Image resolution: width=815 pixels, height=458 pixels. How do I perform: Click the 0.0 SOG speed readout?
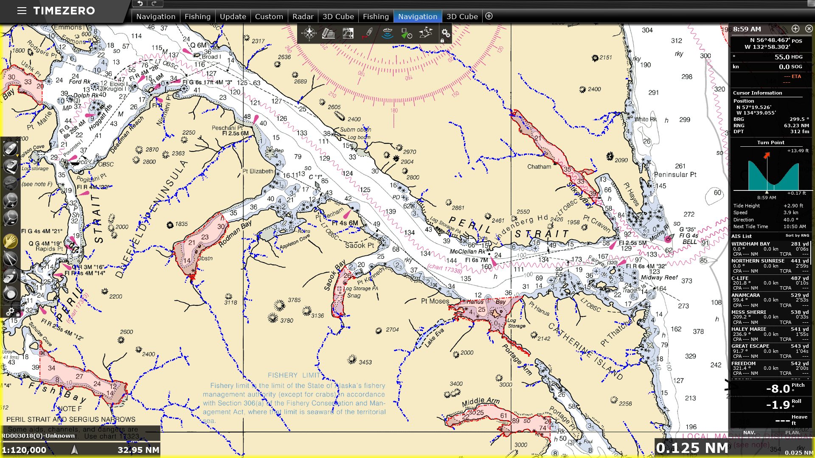[772, 67]
